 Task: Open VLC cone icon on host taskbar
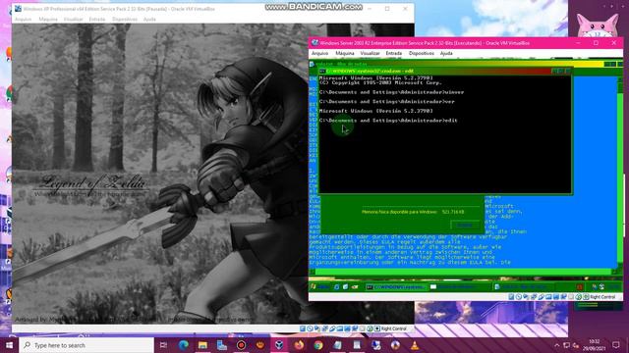click(415, 345)
